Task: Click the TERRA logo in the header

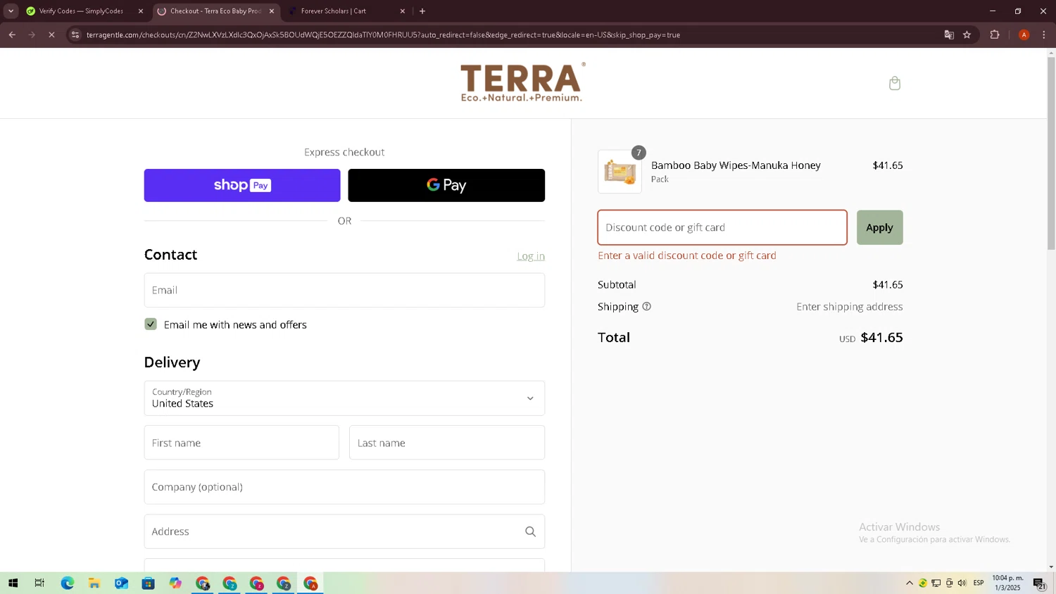Action: click(522, 82)
